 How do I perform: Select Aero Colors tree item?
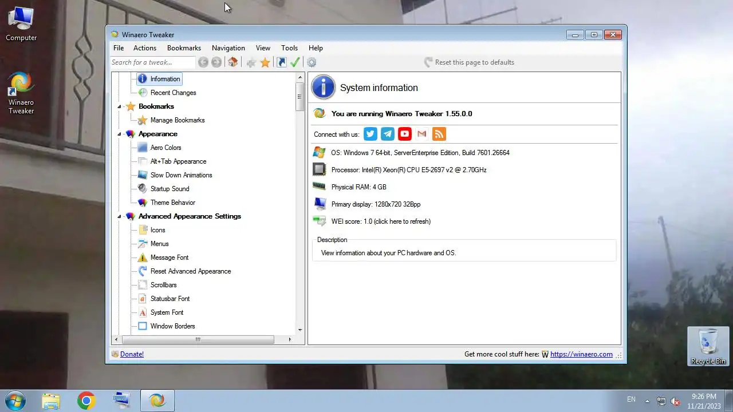pos(165,148)
